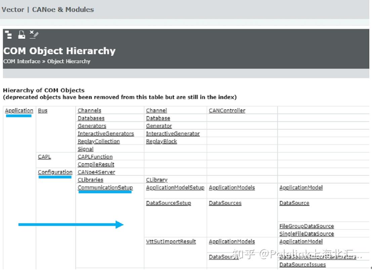This screenshot has height=270, width=372.
Task: Click the CLibrary link
Action: (157, 180)
